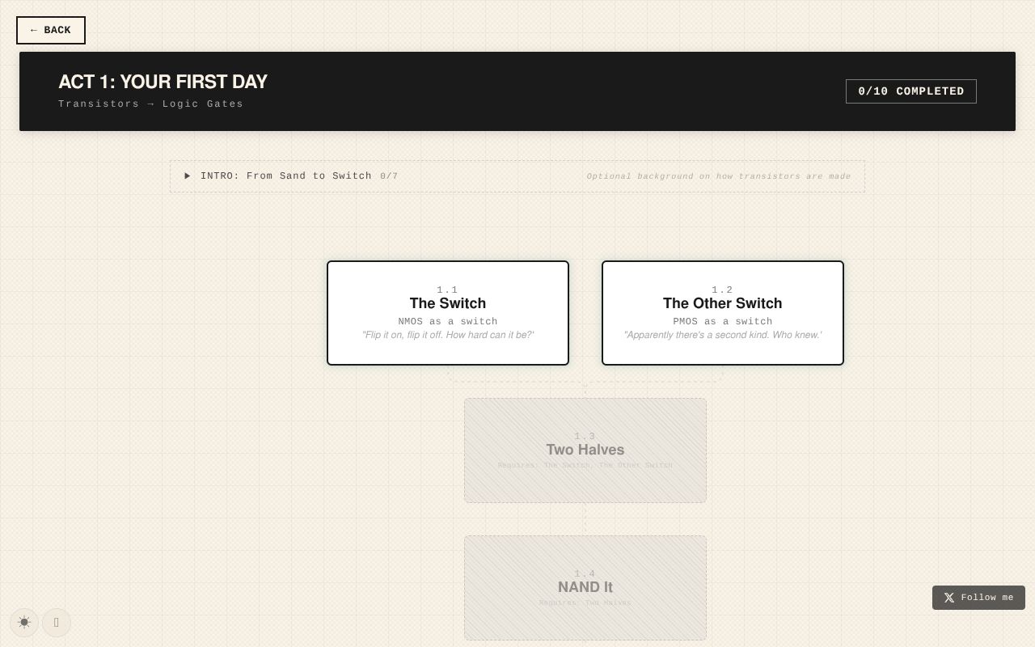Expand the INTRO section triangle arrow
The height and width of the screenshot is (647, 1035).
(188, 176)
